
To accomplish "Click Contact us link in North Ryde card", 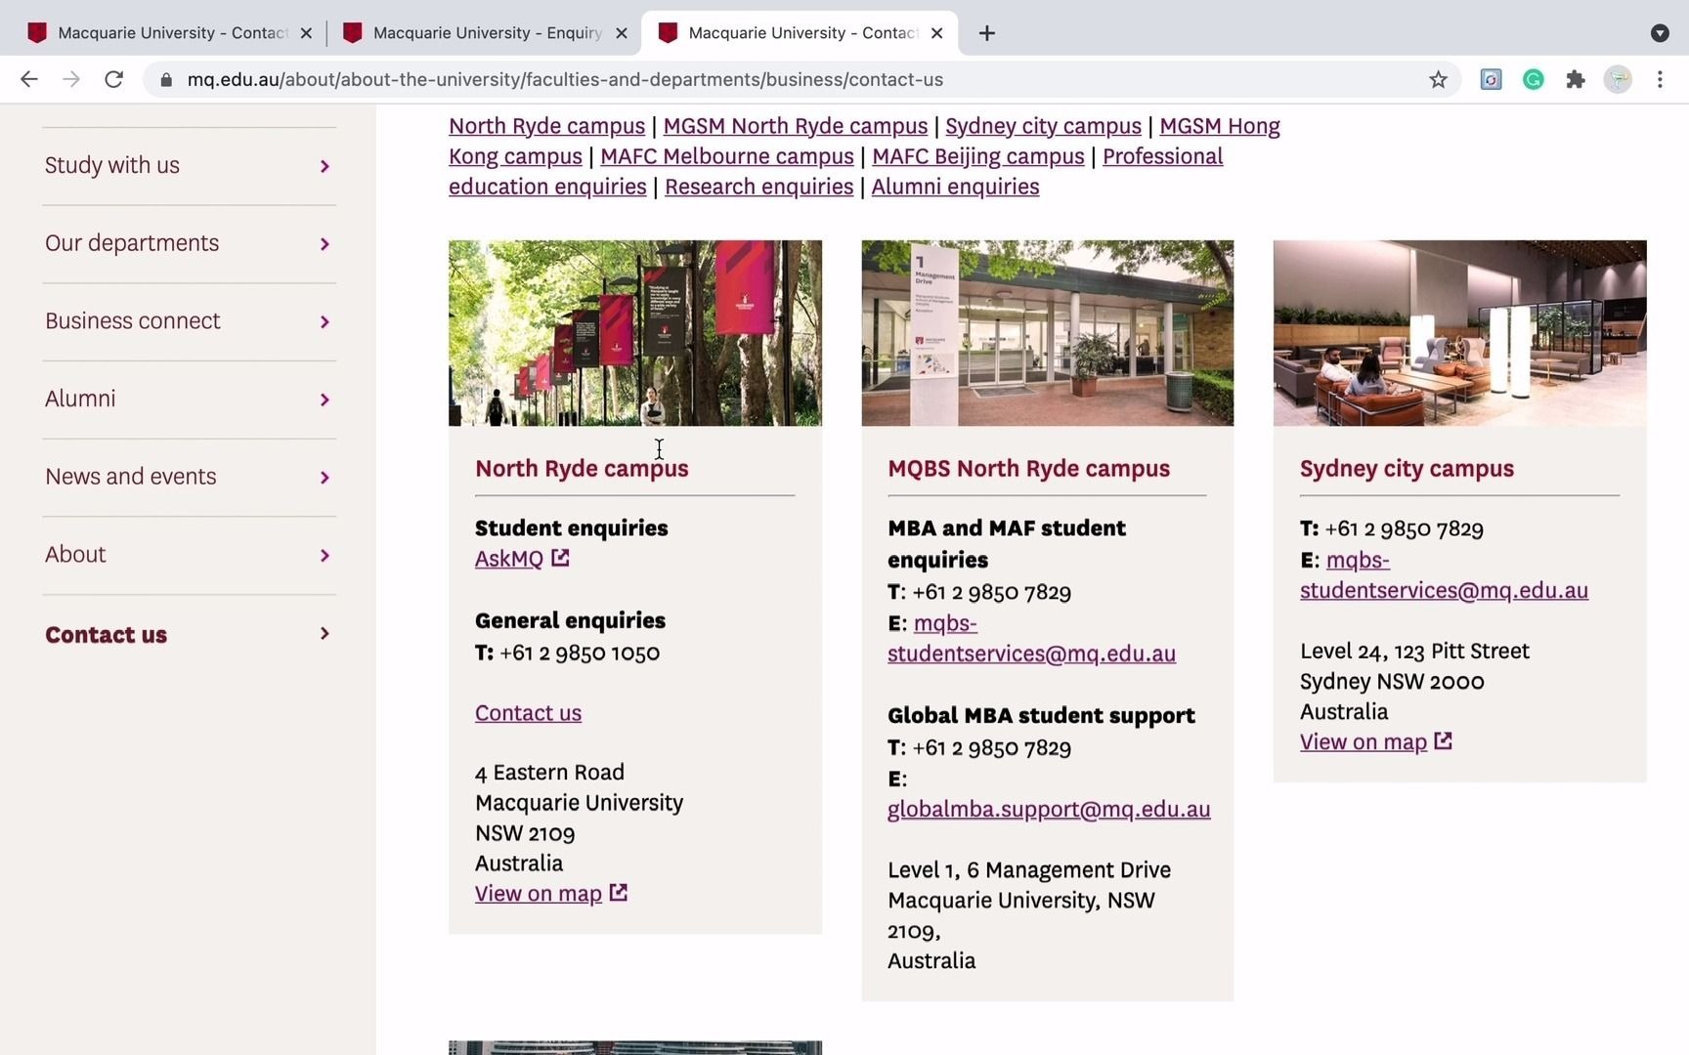I will tap(528, 713).
